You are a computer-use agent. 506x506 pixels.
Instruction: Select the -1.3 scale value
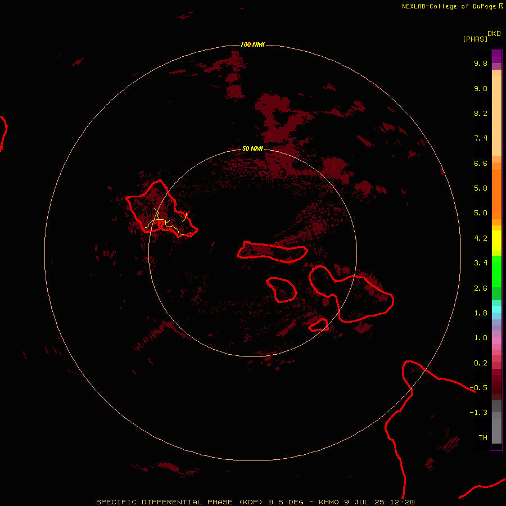(x=478, y=413)
